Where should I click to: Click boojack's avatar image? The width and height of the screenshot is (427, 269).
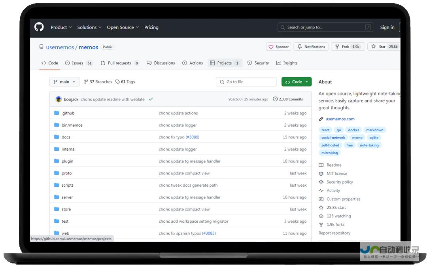pos(58,99)
